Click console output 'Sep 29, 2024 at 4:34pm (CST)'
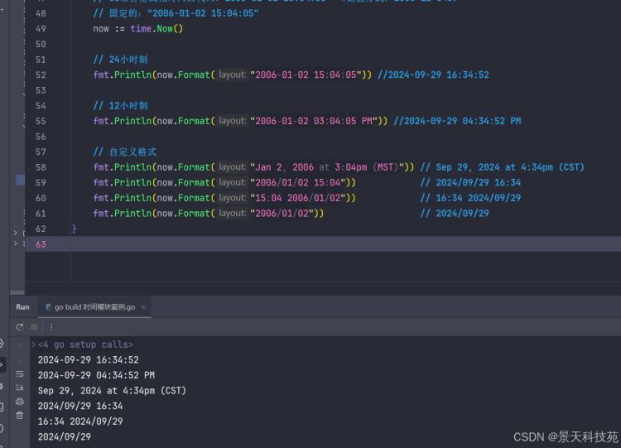This screenshot has height=448, width=621. (112, 391)
